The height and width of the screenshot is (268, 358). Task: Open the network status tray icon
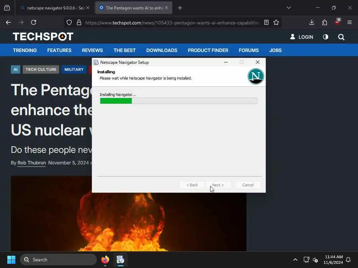pyautogui.click(x=306, y=260)
